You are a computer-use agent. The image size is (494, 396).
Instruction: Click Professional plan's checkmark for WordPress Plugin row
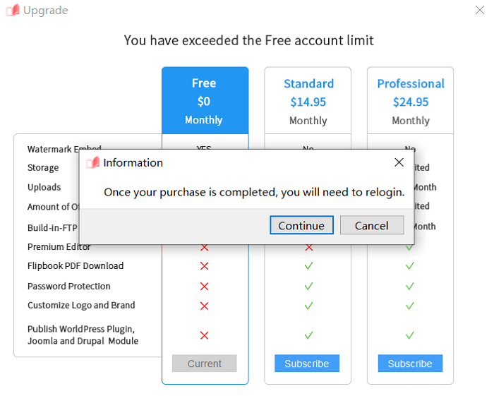coord(410,335)
